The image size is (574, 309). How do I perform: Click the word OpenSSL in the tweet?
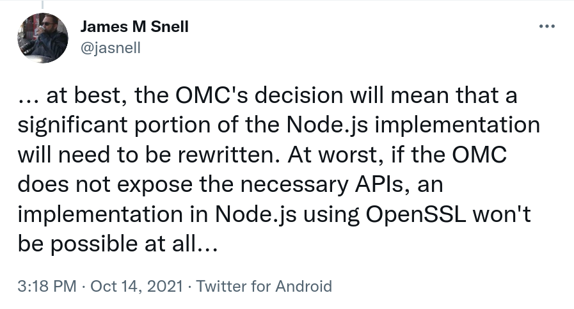[x=416, y=214]
